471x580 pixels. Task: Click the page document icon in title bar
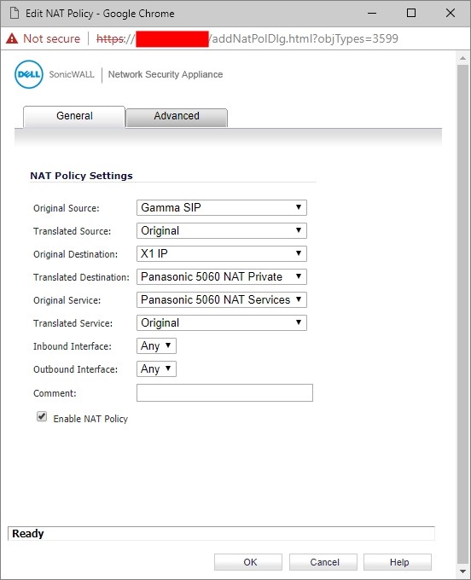click(x=15, y=13)
